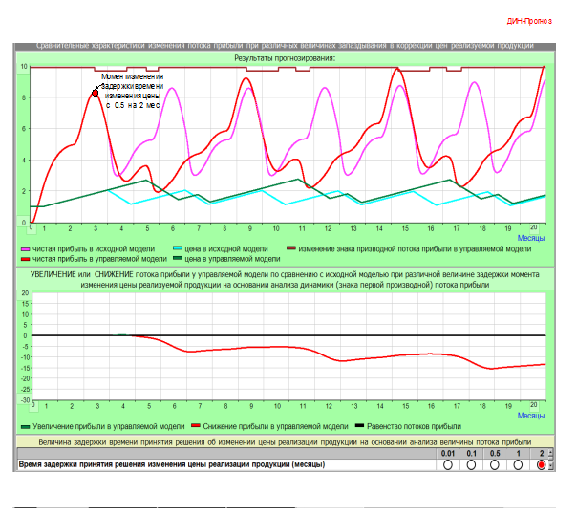The height and width of the screenshot is (515, 577).
Task: Click green swatch for цена в управляемой модели
Action: point(177,258)
